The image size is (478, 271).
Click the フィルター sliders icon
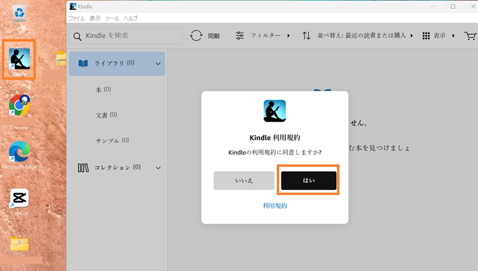(x=239, y=36)
